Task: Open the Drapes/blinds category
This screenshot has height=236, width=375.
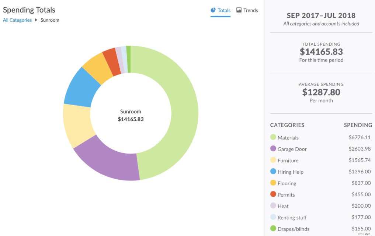Action: point(294,229)
